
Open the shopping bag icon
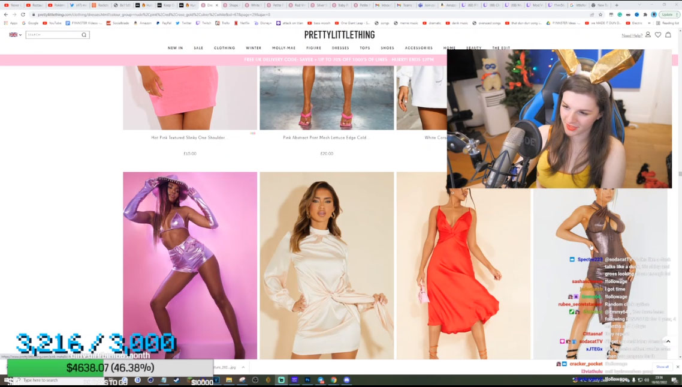click(x=668, y=34)
